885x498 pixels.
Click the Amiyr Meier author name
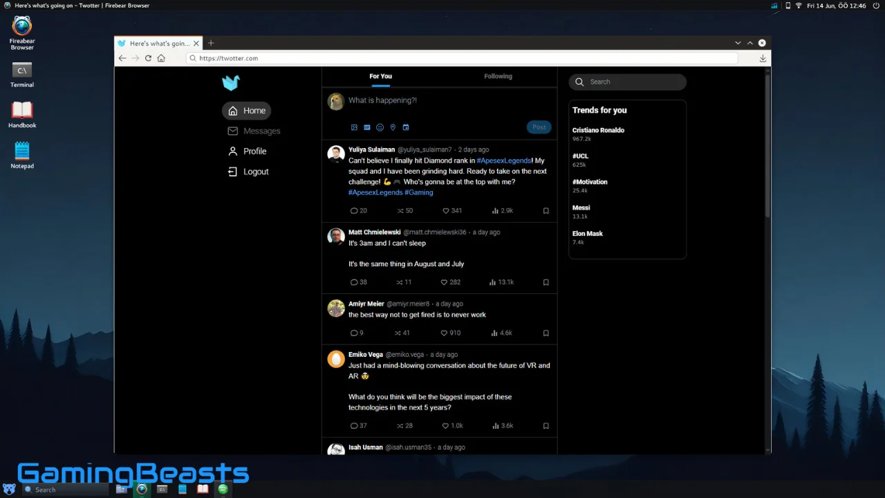coord(366,304)
